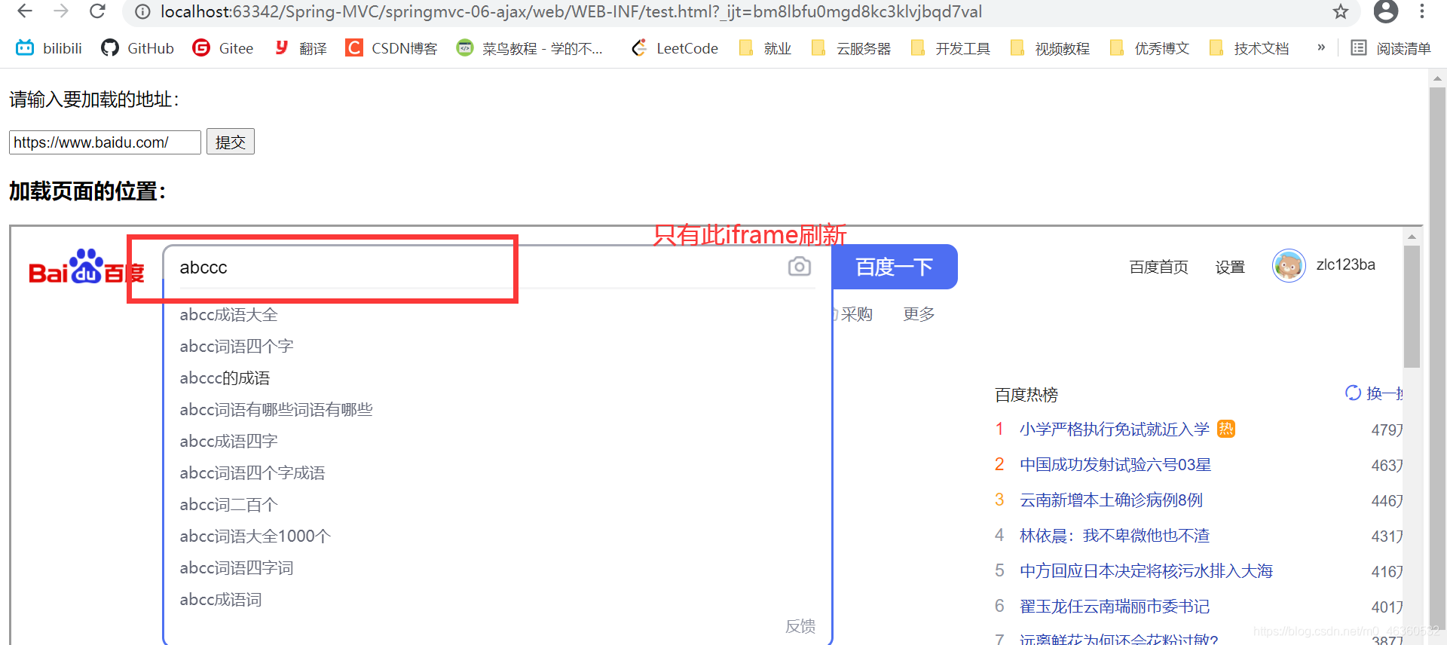
Task: Click the URL input field with baidu address
Action: click(105, 142)
